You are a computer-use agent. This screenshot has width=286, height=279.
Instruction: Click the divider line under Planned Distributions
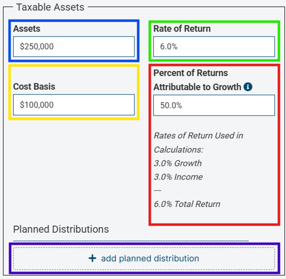(131, 241)
